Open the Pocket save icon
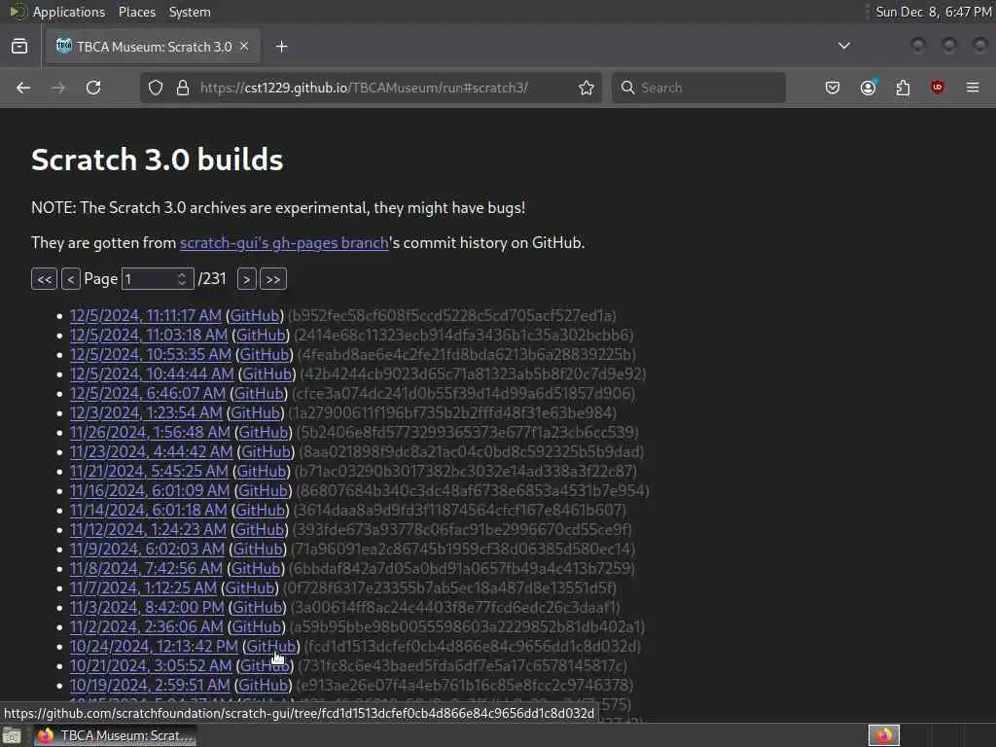 pos(833,88)
